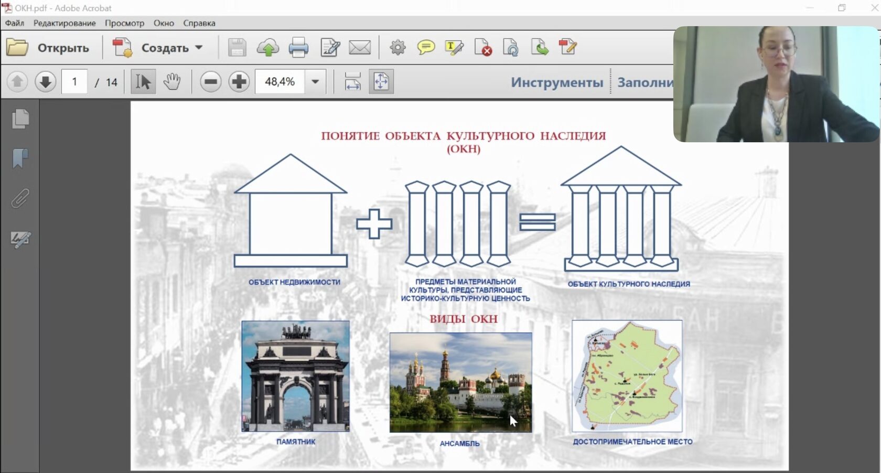Click the speaker webcam video overlay
This screenshot has width=881, height=473.
776,84
